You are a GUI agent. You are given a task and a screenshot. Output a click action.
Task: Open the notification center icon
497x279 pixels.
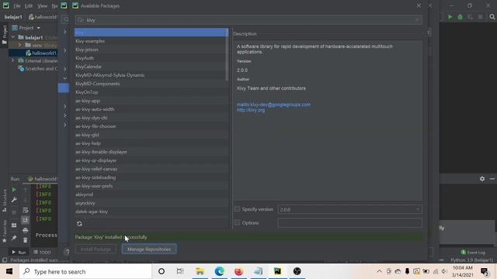click(485, 271)
